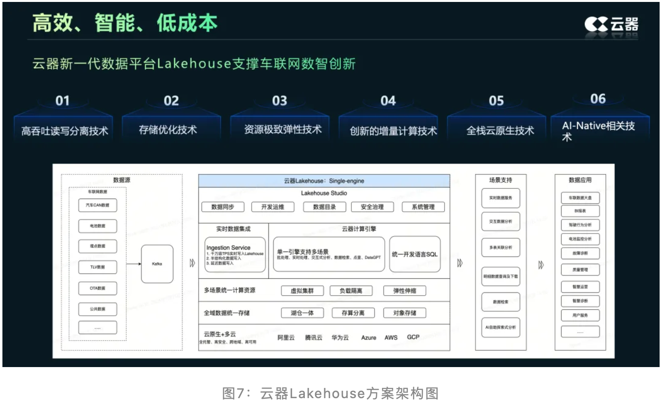Screen dimensions: 663x403
Task: Click the 云器Lakehouse: Single-engine blue header
Action: (324, 181)
